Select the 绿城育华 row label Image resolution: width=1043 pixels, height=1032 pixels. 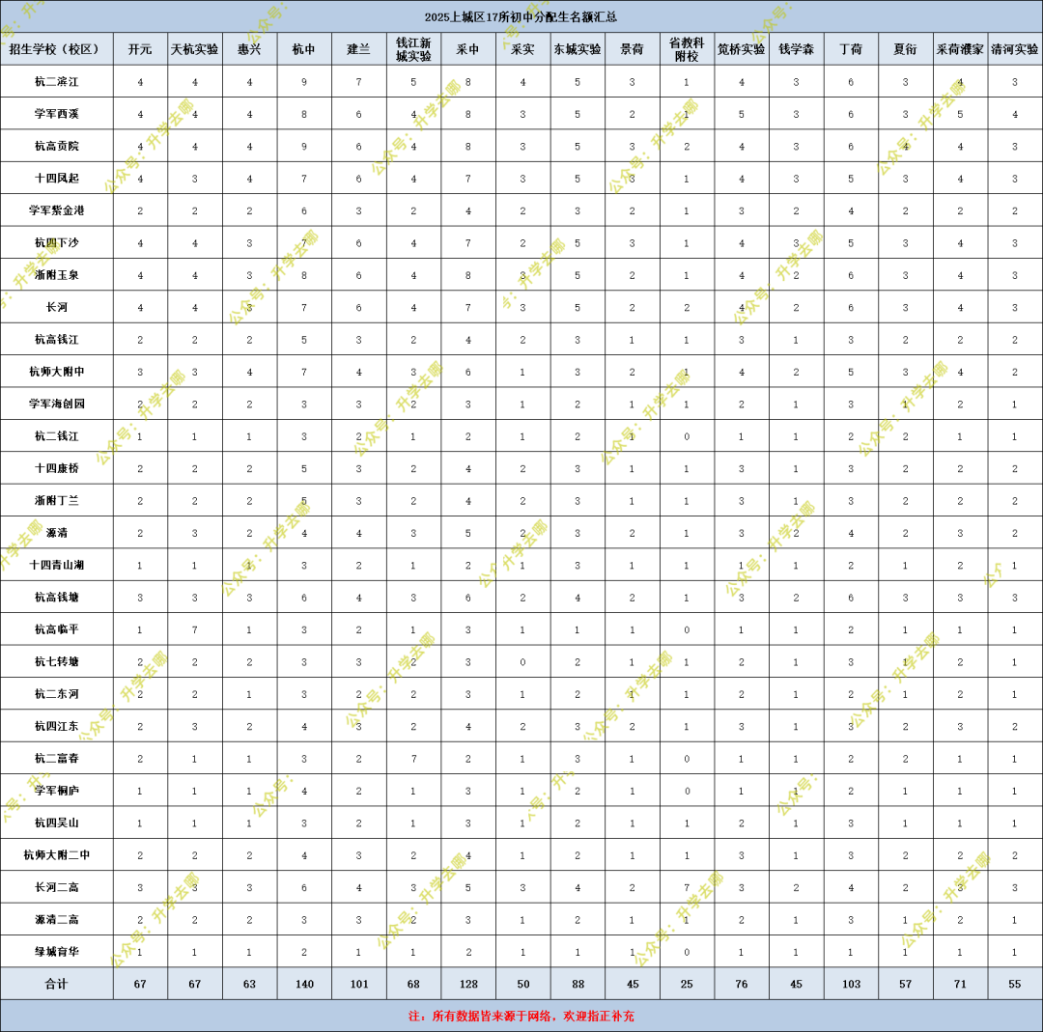[x=57, y=952]
